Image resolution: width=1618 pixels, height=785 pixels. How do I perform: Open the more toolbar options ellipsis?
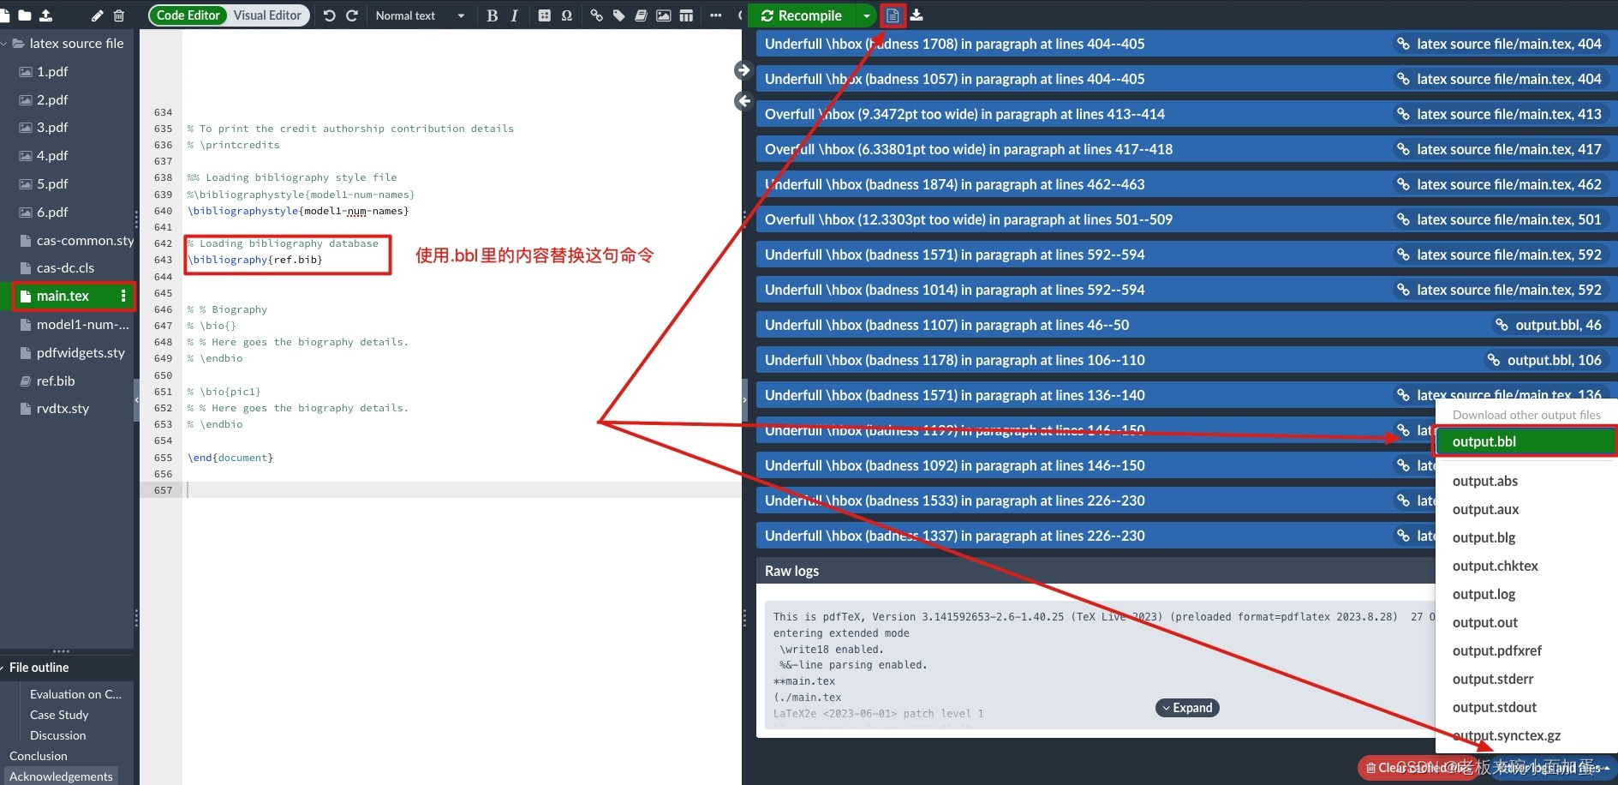pyautogui.click(x=716, y=15)
